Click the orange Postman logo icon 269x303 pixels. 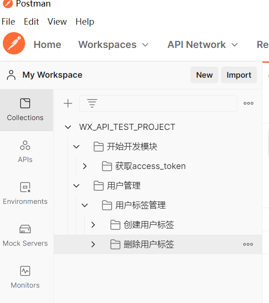(14, 43)
